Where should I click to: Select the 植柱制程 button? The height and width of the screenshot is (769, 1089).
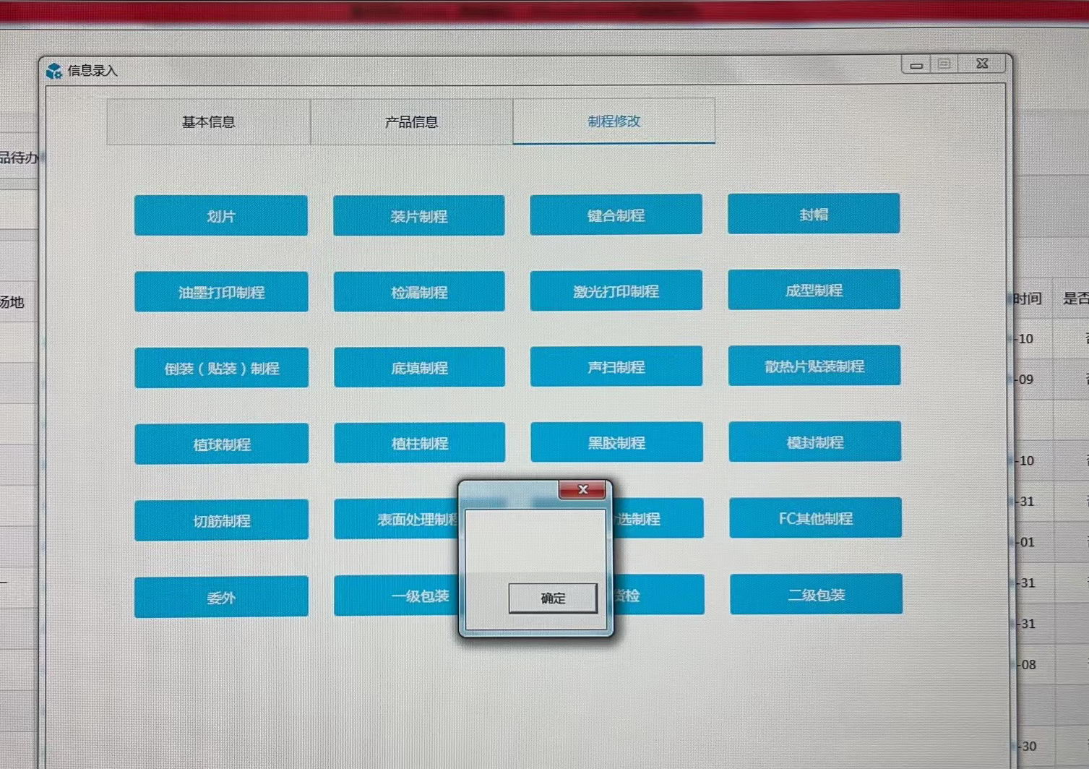pyautogui.click(x=419, y=443)
